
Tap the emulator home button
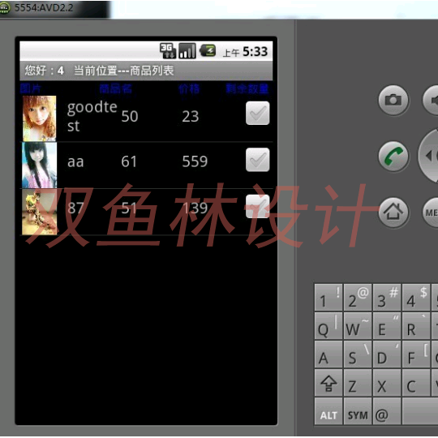pyautogui.click(x=393, y=213)
